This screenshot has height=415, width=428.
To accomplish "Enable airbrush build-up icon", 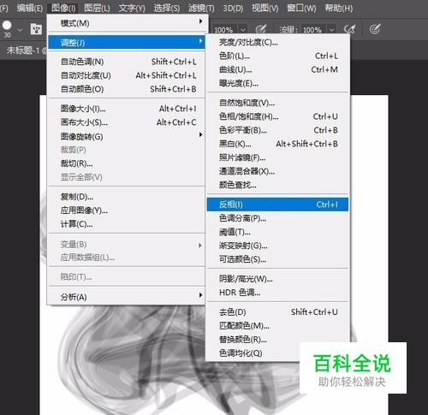I will 349,29.
